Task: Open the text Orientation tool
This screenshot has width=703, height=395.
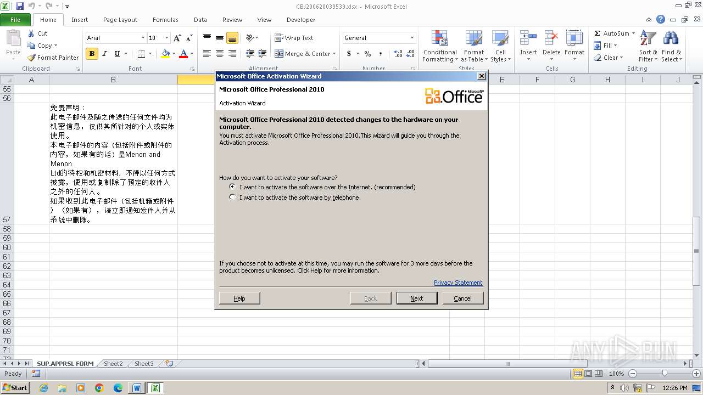Action: pyautogui.click(x=252, y=38)
